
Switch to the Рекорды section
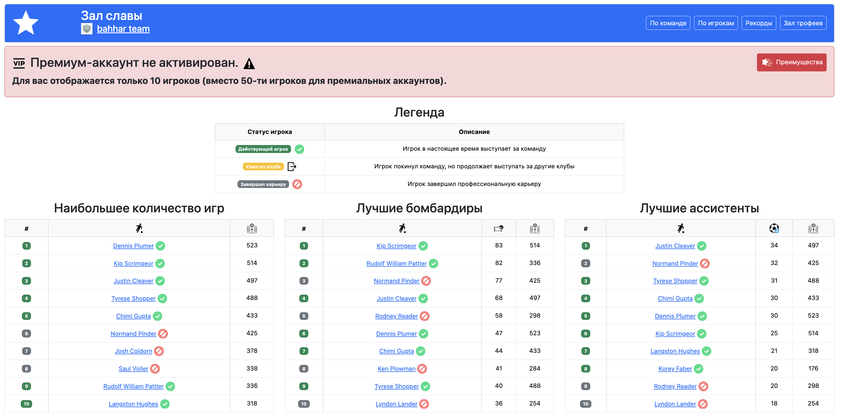point(759,22)
